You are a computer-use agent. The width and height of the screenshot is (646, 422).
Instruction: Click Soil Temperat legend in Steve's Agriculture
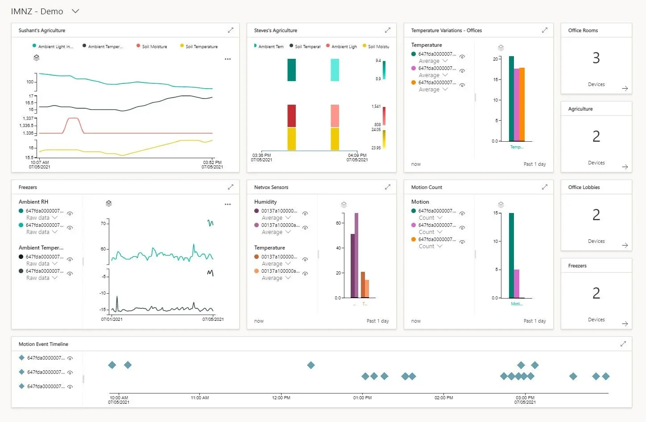click(x=305, y=46)
